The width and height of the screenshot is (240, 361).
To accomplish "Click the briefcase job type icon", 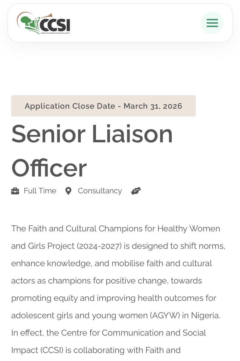I will pos(15,191).
